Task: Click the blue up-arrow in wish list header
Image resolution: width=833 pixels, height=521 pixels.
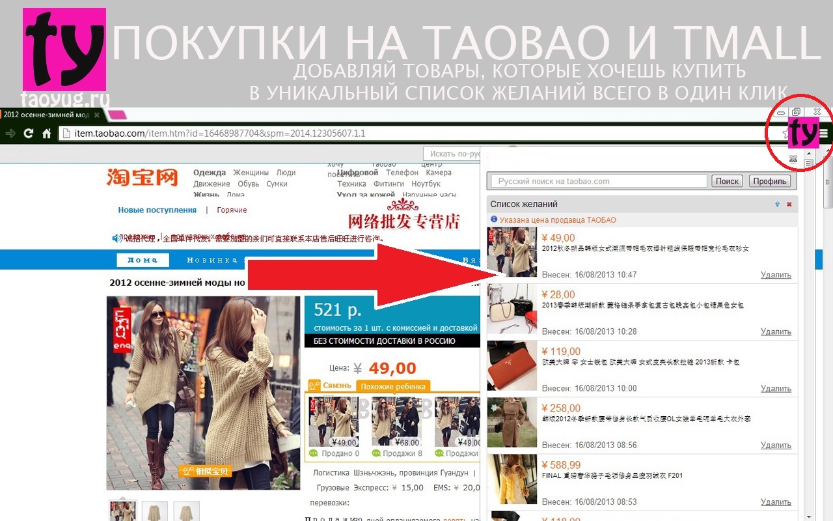Action: click(x=777, y=204)
